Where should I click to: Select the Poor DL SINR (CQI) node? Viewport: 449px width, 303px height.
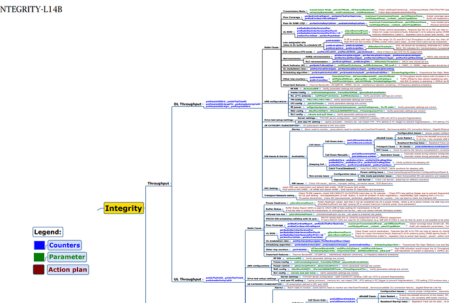tap(294, 23)
